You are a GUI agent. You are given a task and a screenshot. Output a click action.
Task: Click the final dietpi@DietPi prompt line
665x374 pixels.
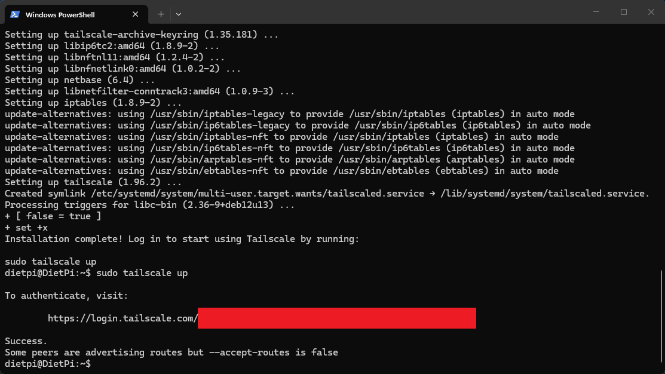[48, 363]
